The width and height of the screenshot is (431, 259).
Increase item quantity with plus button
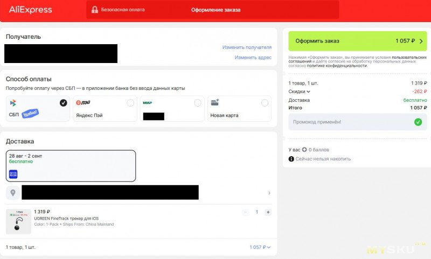pyautogui.click(x=268, y=212)
